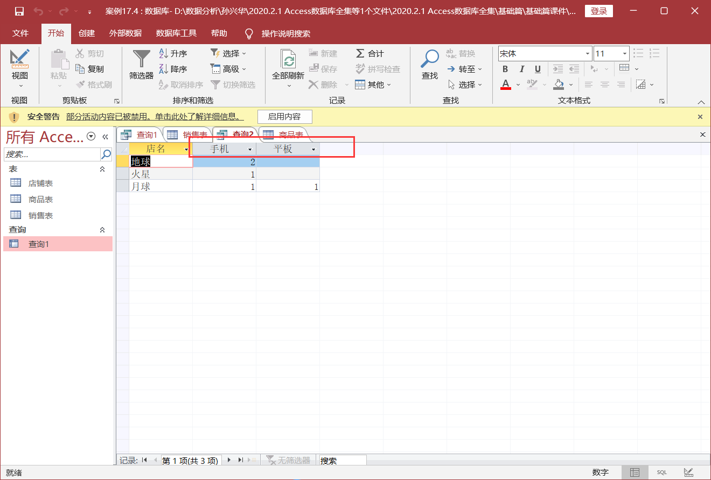The width and height of the screenshot is (711, 480).
Task: Open 其他 (More) records menu
Action: [x=373, y=84]
